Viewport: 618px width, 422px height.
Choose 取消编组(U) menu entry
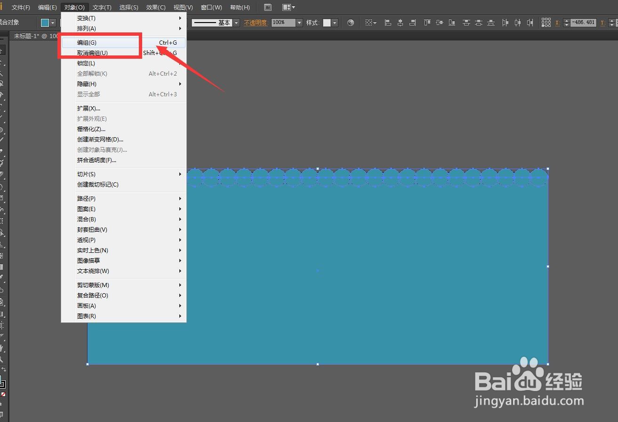[124, 53]
